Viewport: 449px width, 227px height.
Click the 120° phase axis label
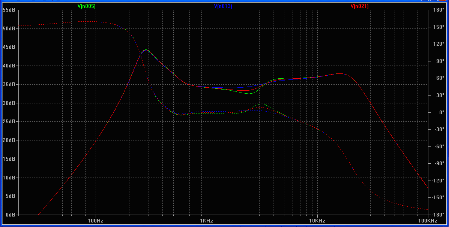click(x=439, y=44)
